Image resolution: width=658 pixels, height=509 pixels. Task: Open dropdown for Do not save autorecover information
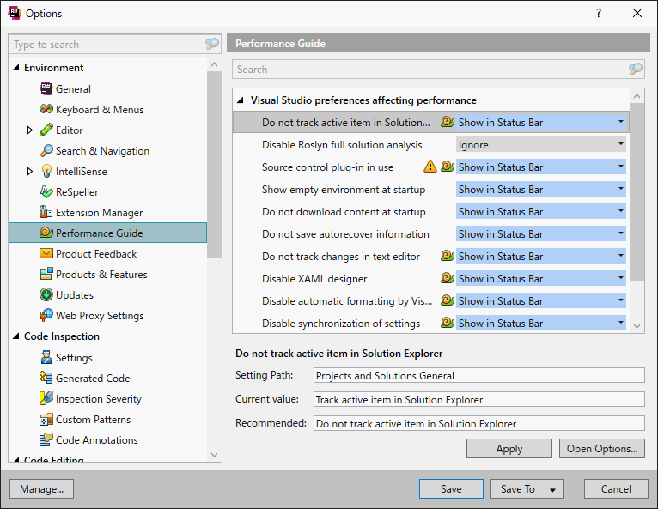[x=621, y=233]
